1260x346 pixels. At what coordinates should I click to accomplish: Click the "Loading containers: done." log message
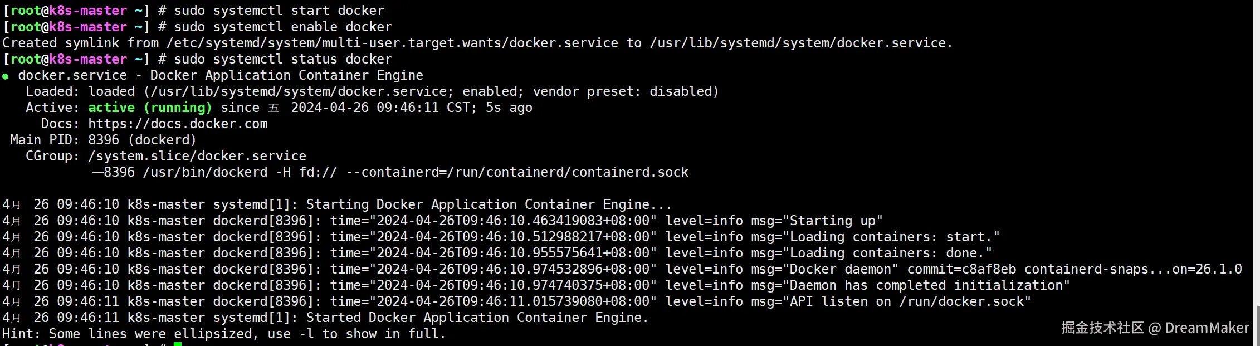coord(890,253)
